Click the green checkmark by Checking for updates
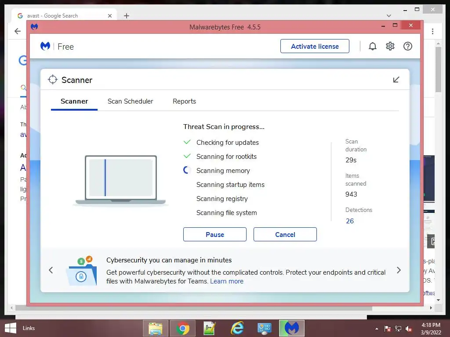450x337 pixels. [x=187, y=142]
